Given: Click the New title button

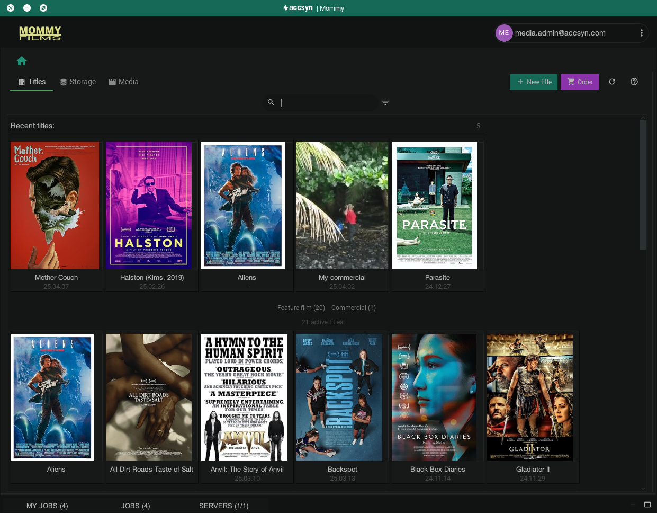Looking at the screenshot, I should coord(534,82).
